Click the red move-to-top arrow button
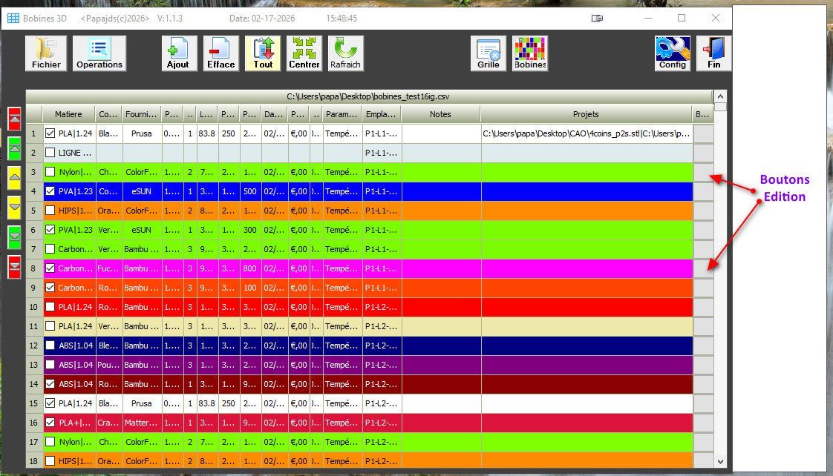833x476 pixels. pos(14,119)
